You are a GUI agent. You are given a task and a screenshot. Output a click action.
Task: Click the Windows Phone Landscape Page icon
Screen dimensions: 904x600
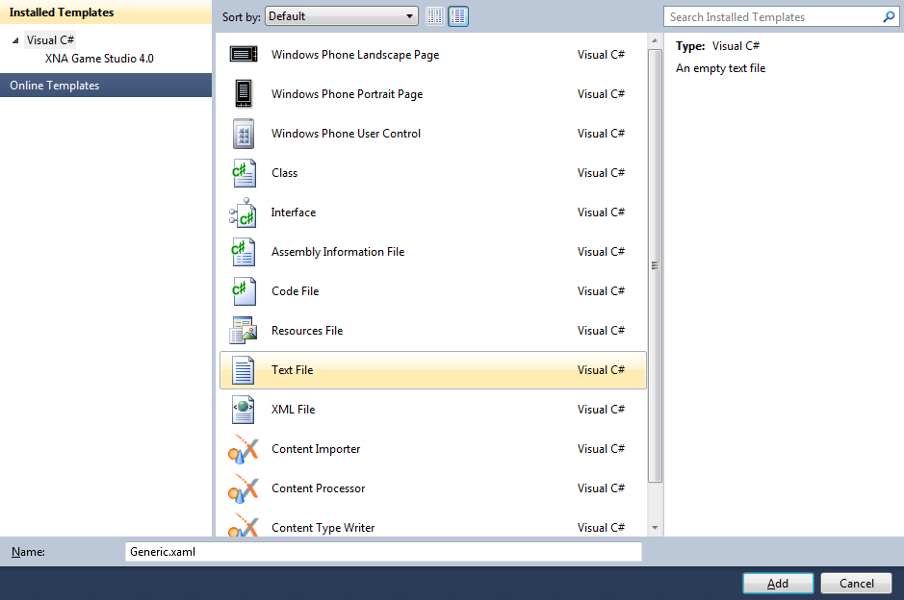coord(244,54)
